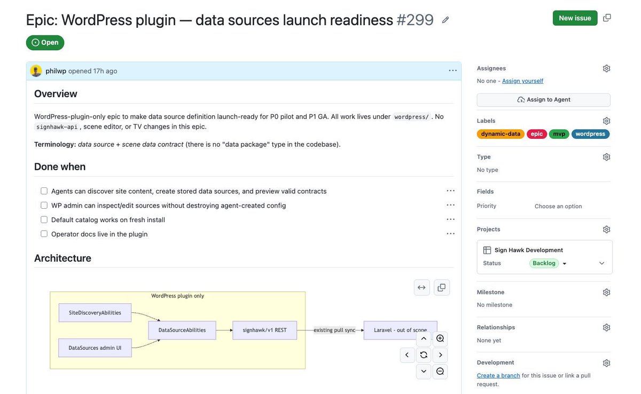
Task: Open Backlog status dropdown
Action: click(x=548, y=263)
